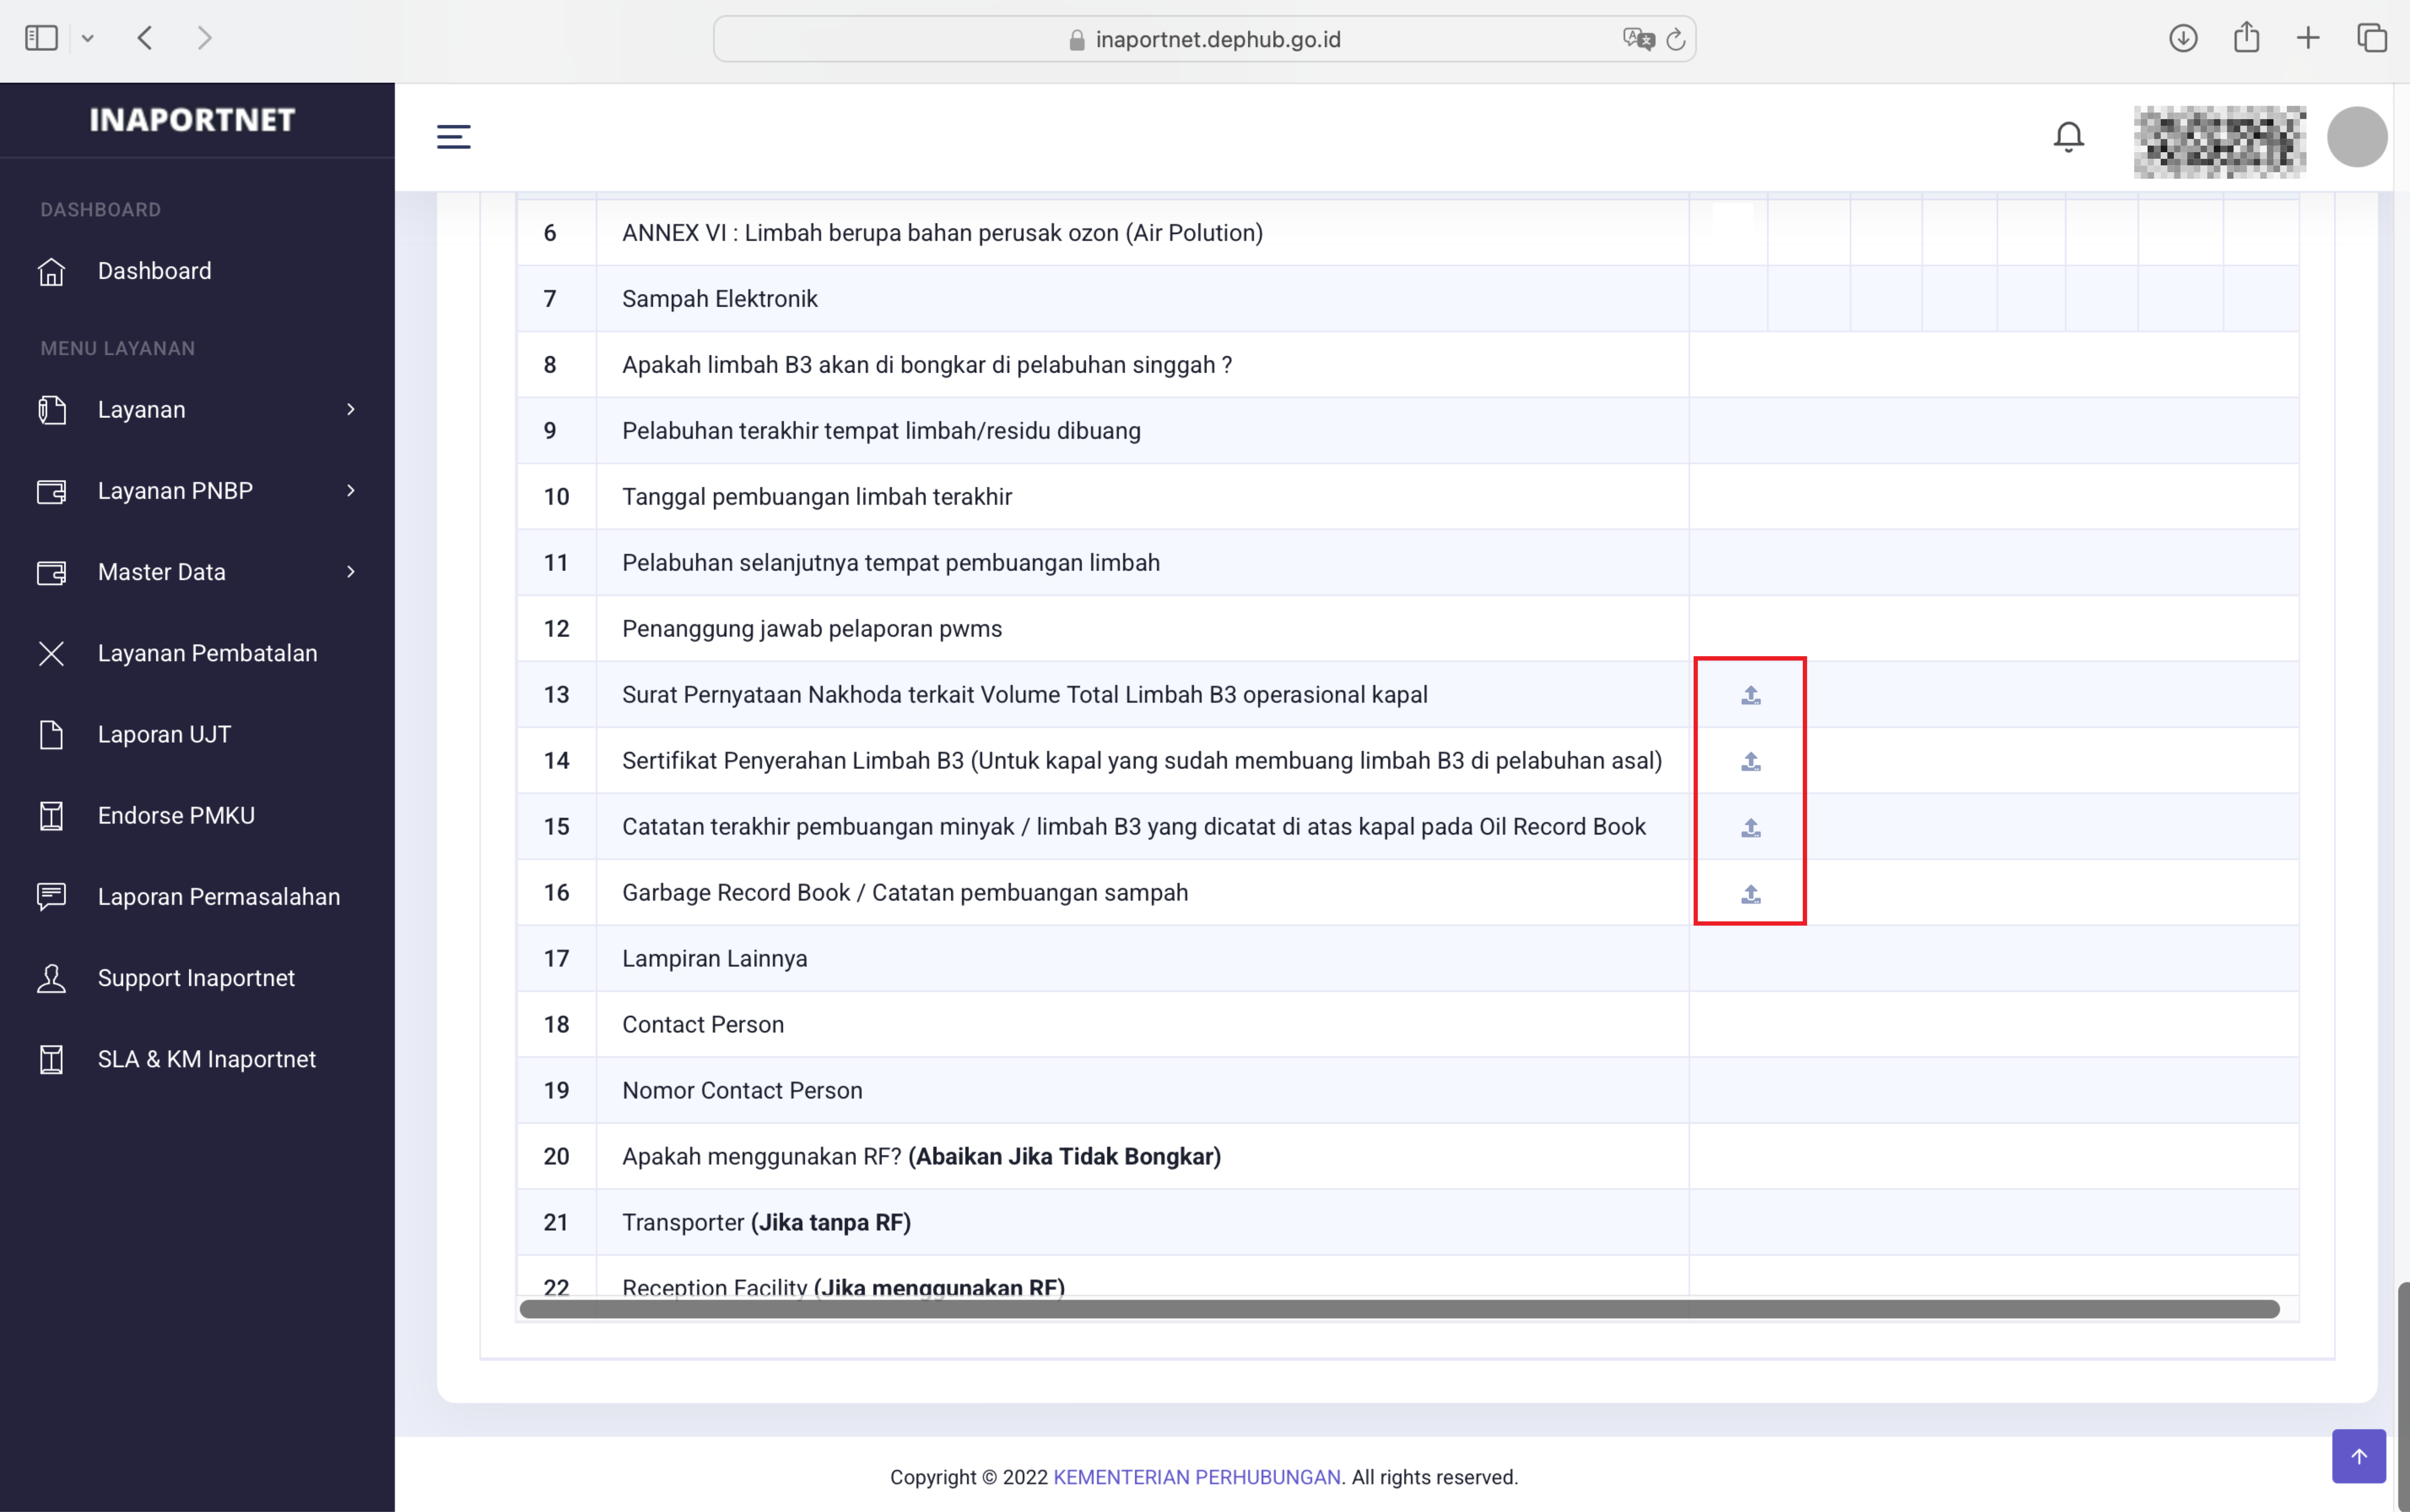Viewport: 2410px width, 1512px height.
Task: Open the Dashboard menu item
Action: coord(154,271)
